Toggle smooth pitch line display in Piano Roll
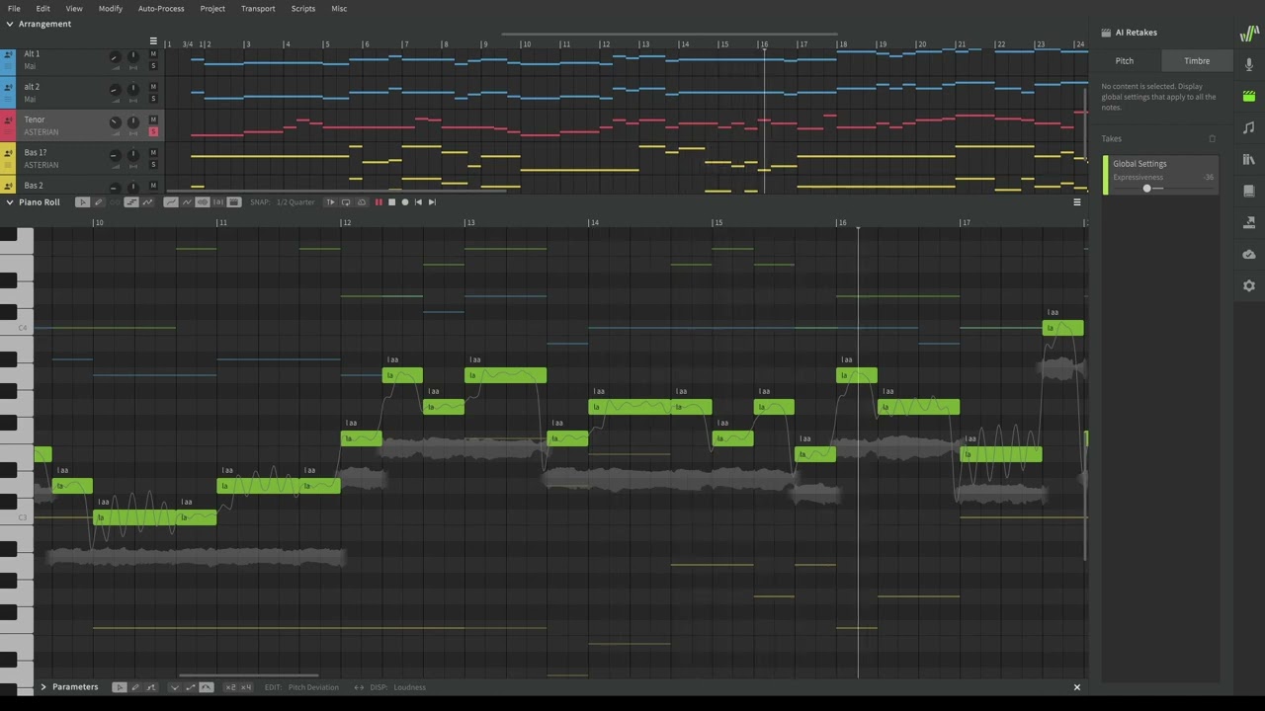 click(x=187, y=202)
